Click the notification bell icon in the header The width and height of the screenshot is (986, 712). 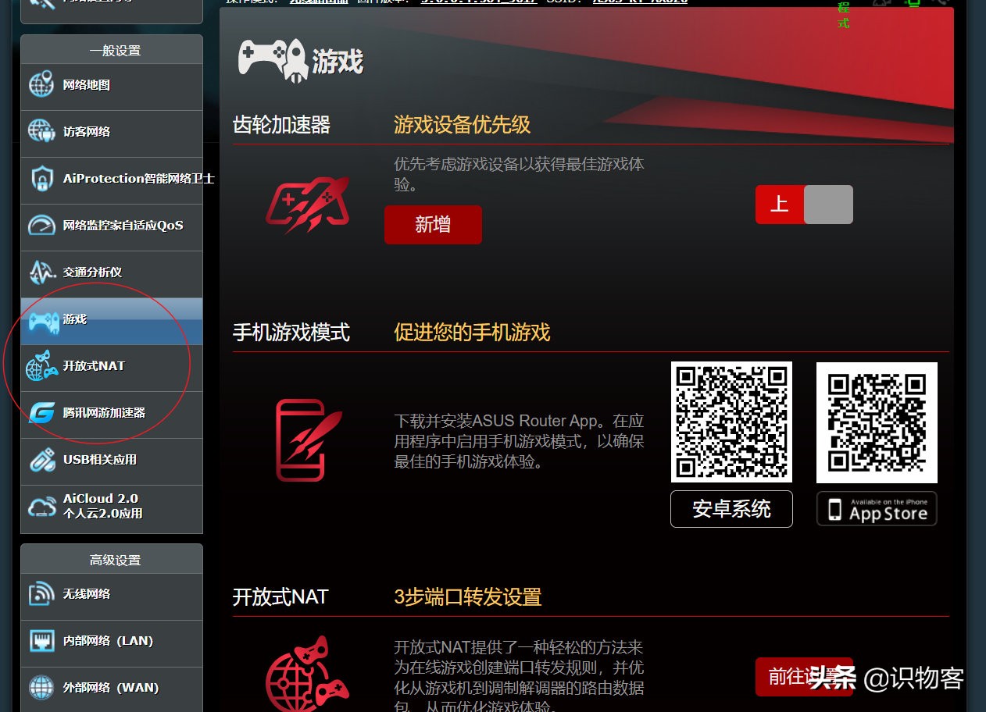tap(881, 2)
